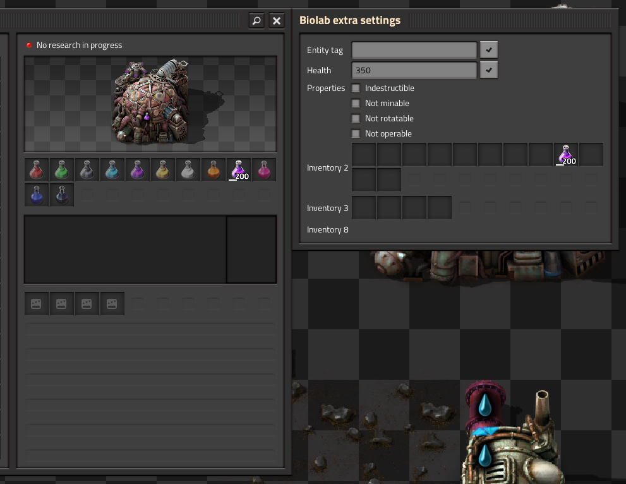Select the purple production science pack slot
Screen dimensions: 626x484
tap(137, 170)
